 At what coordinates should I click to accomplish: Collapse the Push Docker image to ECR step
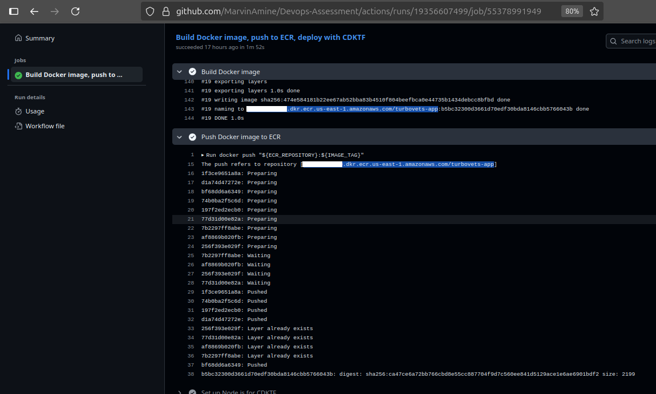point(179,136)
